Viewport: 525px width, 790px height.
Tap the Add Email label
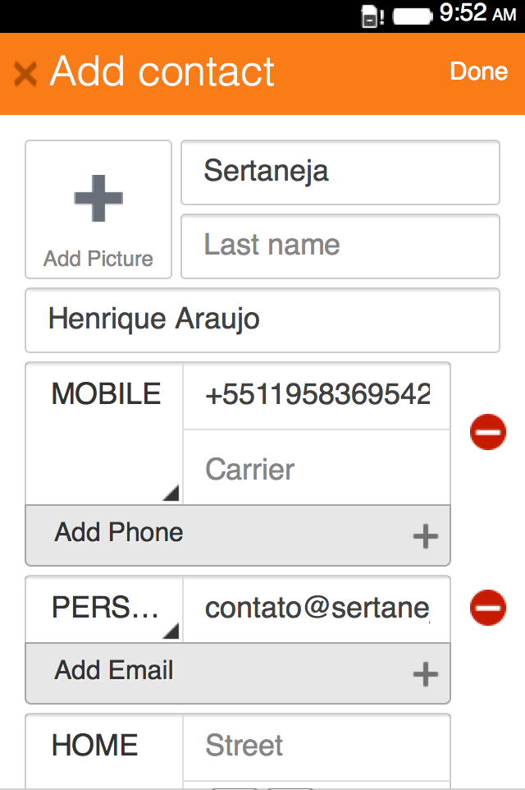click(x=115, y=671)
